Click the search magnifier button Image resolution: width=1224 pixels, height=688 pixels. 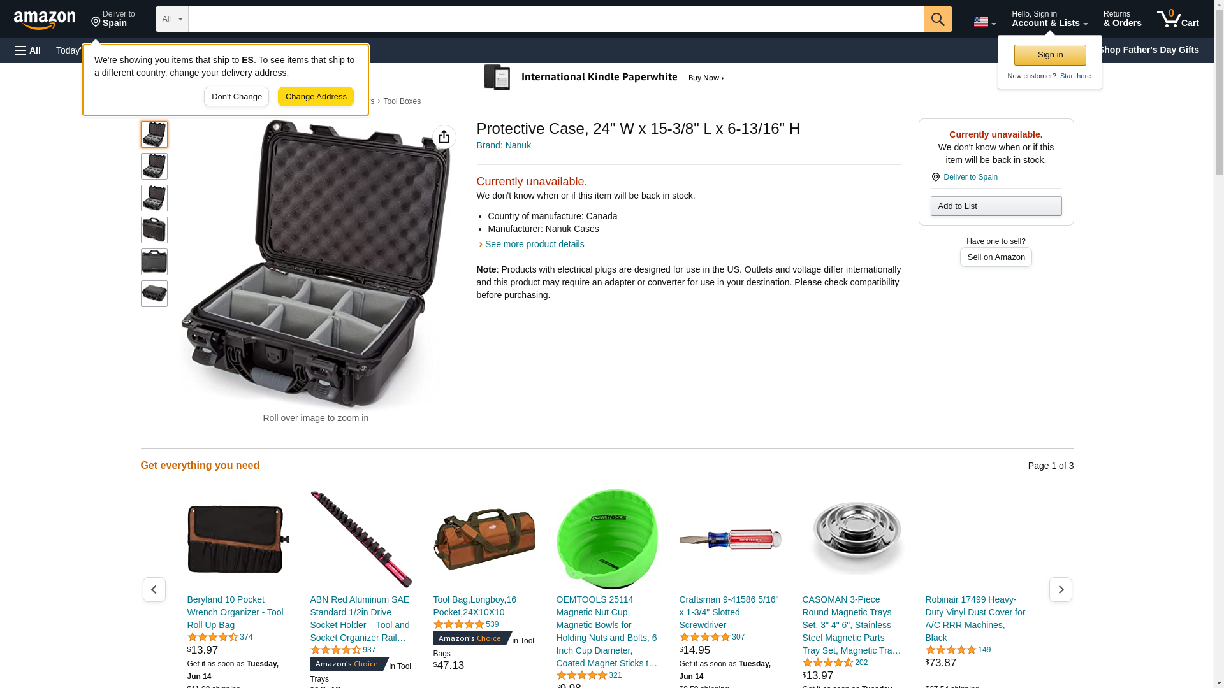[x=938, y=19]
